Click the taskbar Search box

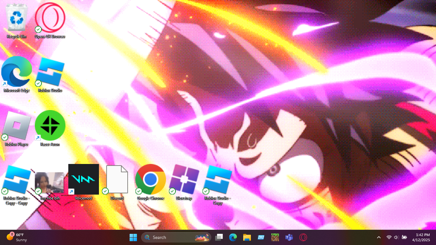coord(176,237)
